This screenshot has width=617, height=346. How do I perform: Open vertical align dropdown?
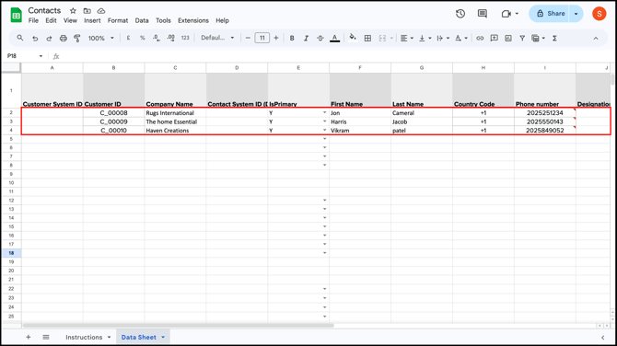click(x=425, y=38)
